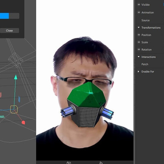
Task: Click the patch arrow icon next to Position
Action: [x=139, y=35]
